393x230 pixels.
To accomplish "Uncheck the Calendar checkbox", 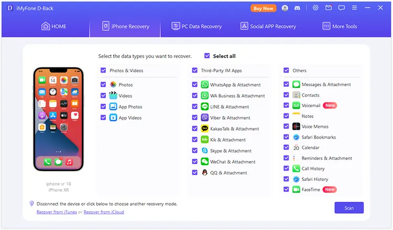I will click(286, 147).
